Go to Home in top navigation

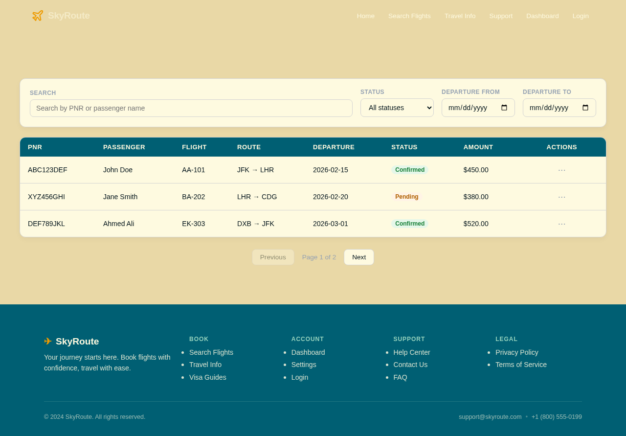coord(366,16)
